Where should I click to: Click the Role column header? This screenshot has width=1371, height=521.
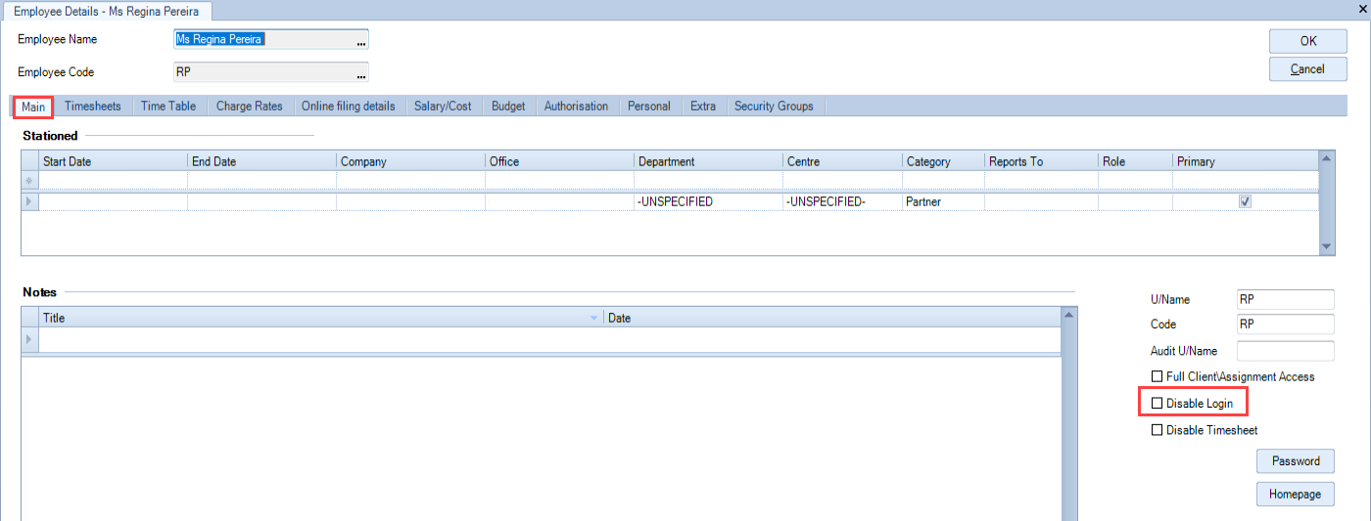pyautogui.click(x=1135, y=161)
